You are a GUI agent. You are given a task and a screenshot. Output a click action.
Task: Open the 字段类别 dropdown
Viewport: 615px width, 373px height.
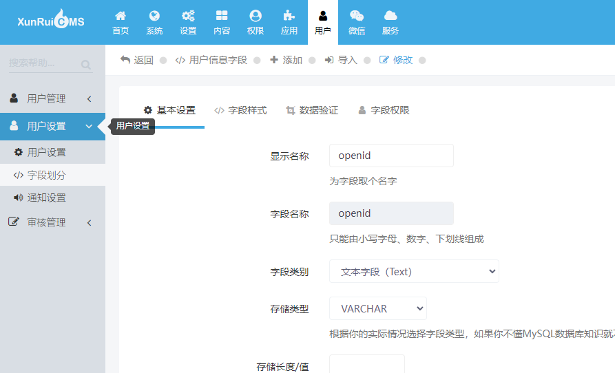tap(414, 271)
